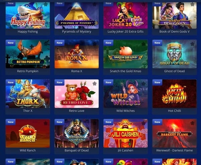201x165 pixels.
Task: Launch the Happy Fishing game image
Action: [x=28, y=15]
